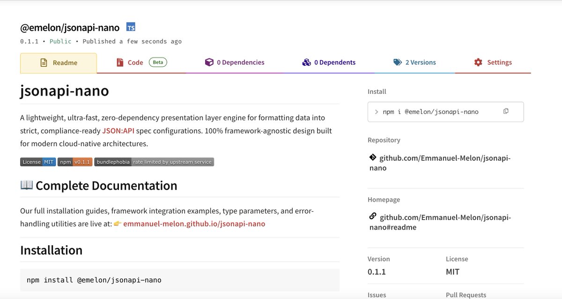The image size is (562, 299).
Task: Click the npm i @emelon/jsonapi-nano command box
Action: pyautogui.click(x=446, y=112)
